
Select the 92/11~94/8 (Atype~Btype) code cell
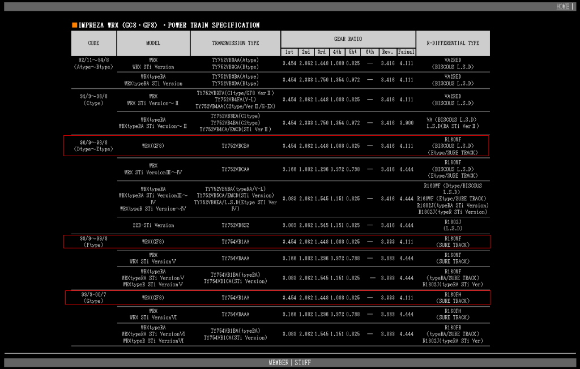93,63
